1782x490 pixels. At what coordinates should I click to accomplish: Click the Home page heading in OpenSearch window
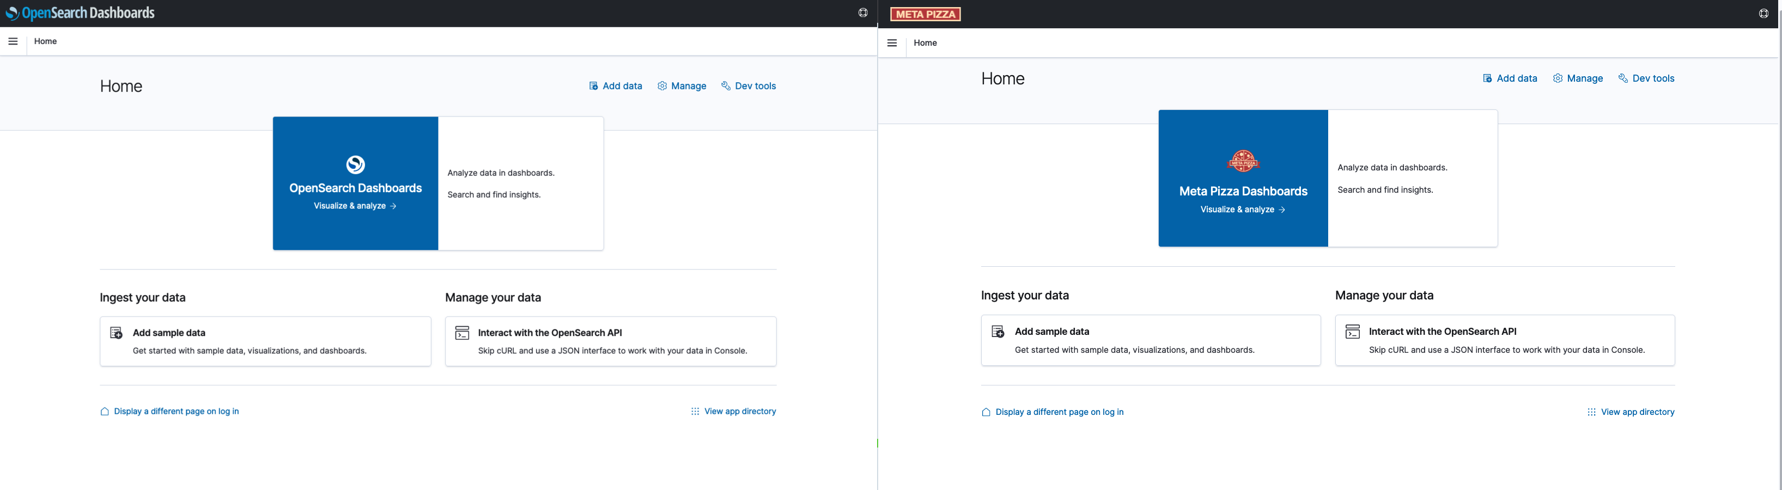(x=121, y=87)
